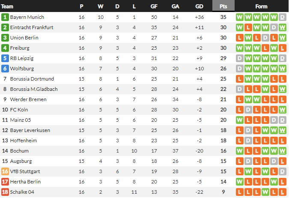Click the Form column header
The image size is (289, 198).
pyautogui.click(x=261, y=6)
